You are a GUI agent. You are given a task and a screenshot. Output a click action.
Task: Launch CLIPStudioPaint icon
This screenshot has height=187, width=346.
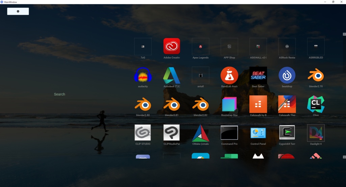click(x=172, y=133)
